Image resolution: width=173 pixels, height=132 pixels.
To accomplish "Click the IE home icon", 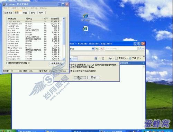I will pyautogui.click(x=96, y=58).
